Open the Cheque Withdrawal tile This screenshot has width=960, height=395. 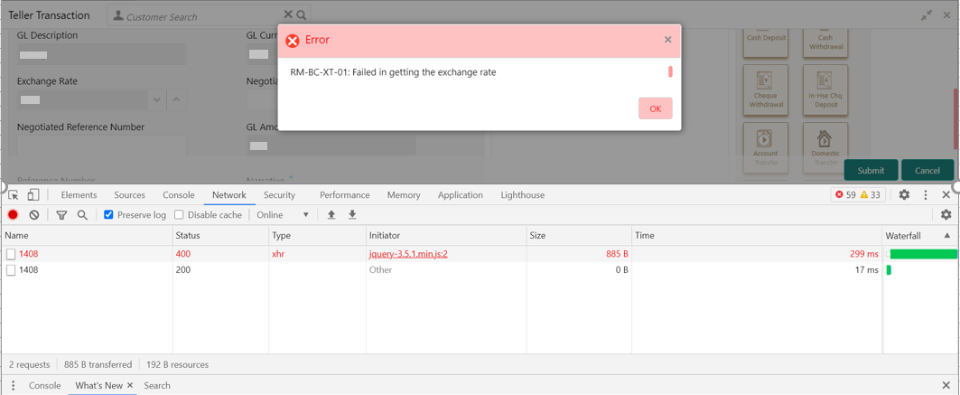[x=765, y=89]
